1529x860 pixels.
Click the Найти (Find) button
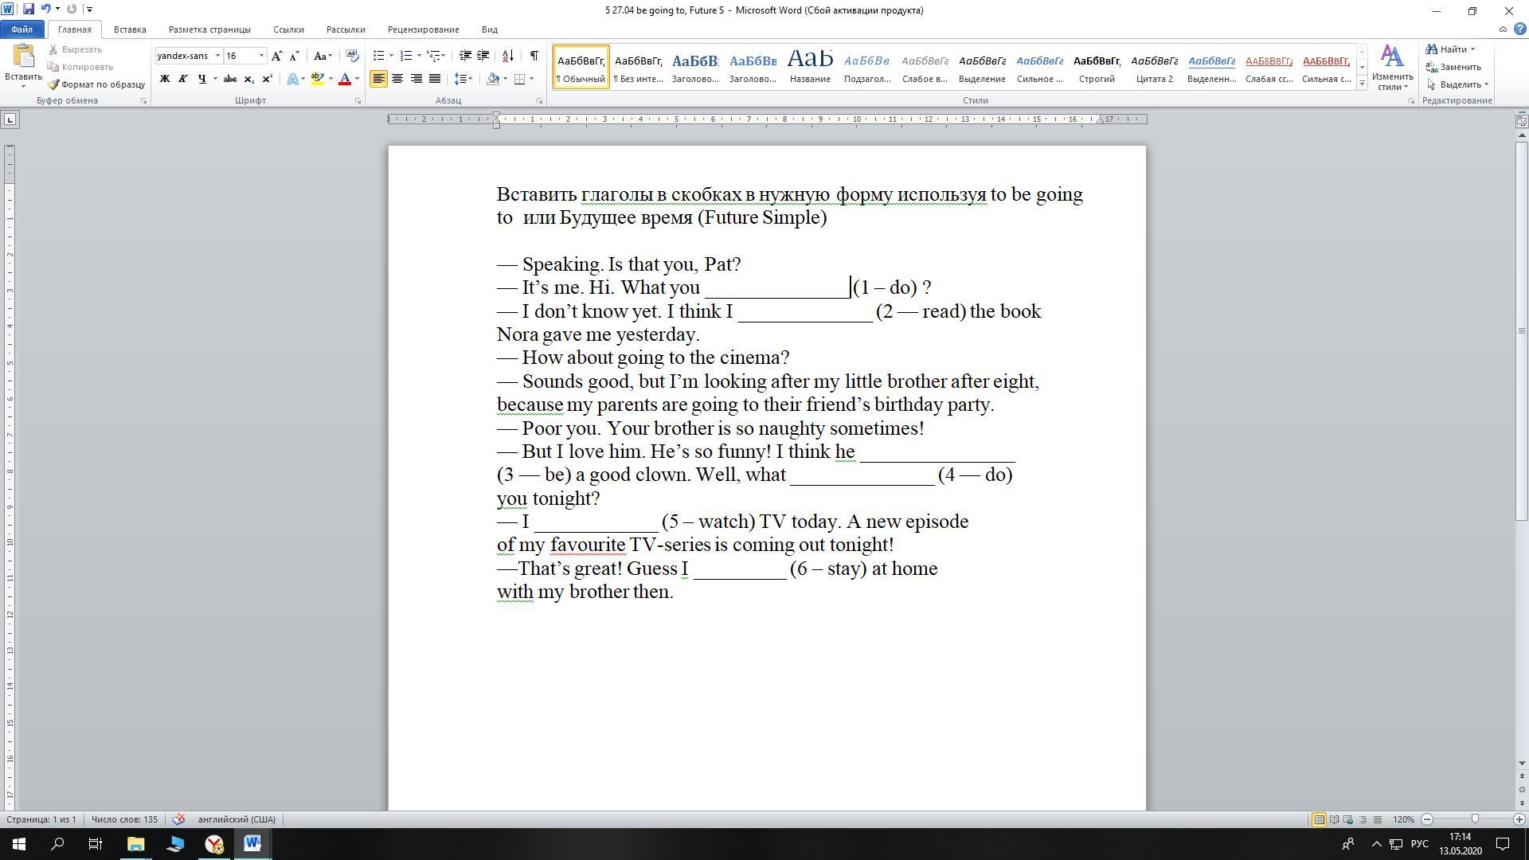coord(1452,49)
